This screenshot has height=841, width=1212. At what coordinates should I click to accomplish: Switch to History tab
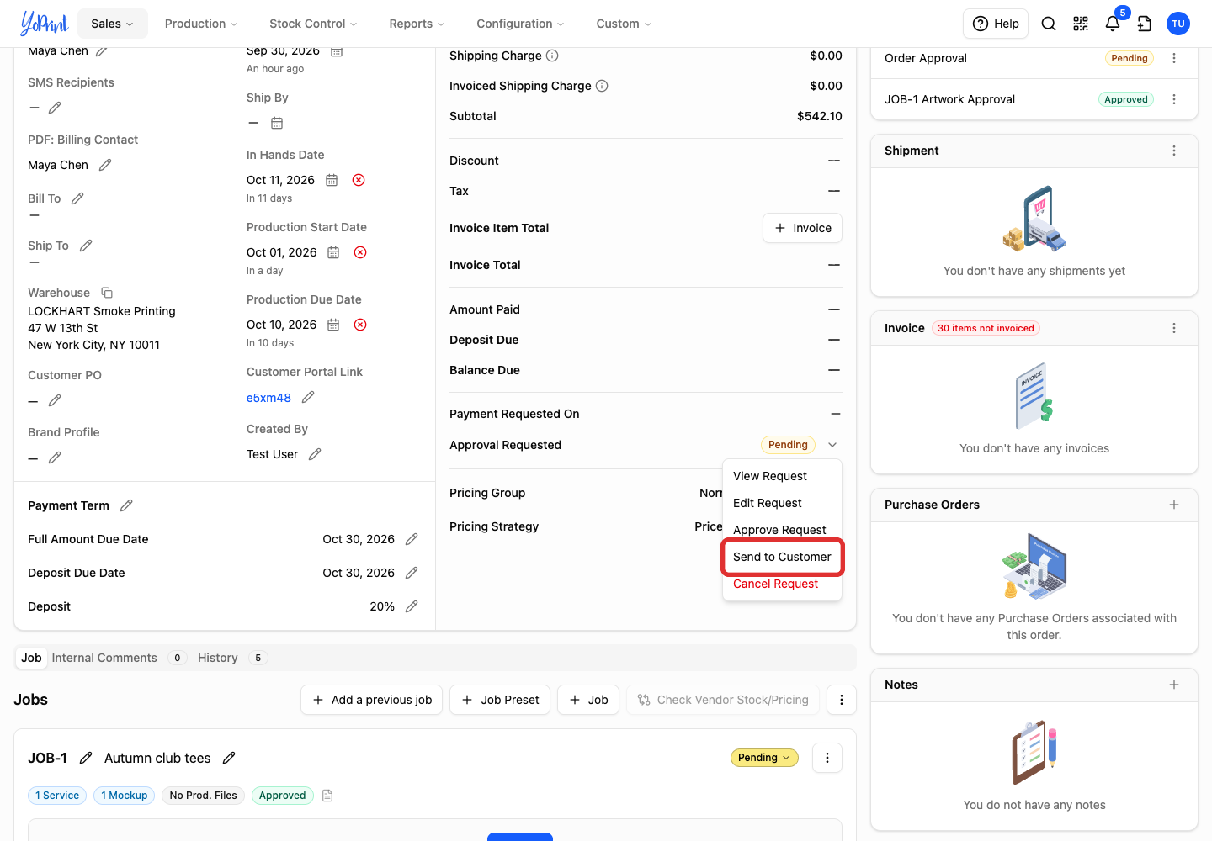pyautogui.click(x=218, y=658)
